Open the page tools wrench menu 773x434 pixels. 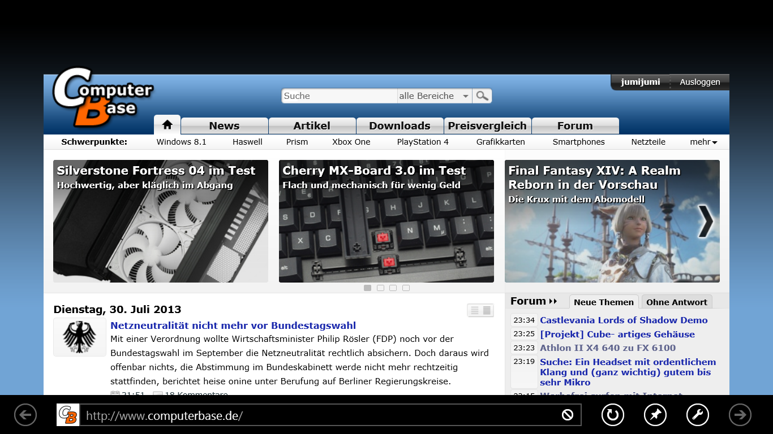(698, 415)
